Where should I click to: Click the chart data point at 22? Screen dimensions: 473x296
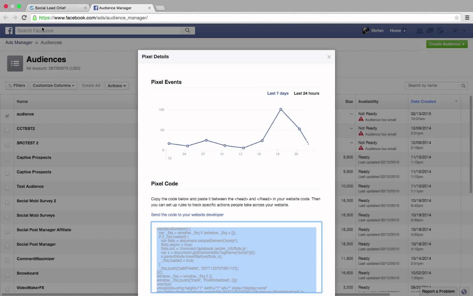click(299, 129)
